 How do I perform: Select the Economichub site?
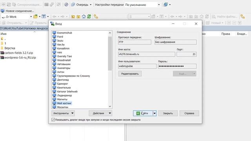(x=64, y=33)
